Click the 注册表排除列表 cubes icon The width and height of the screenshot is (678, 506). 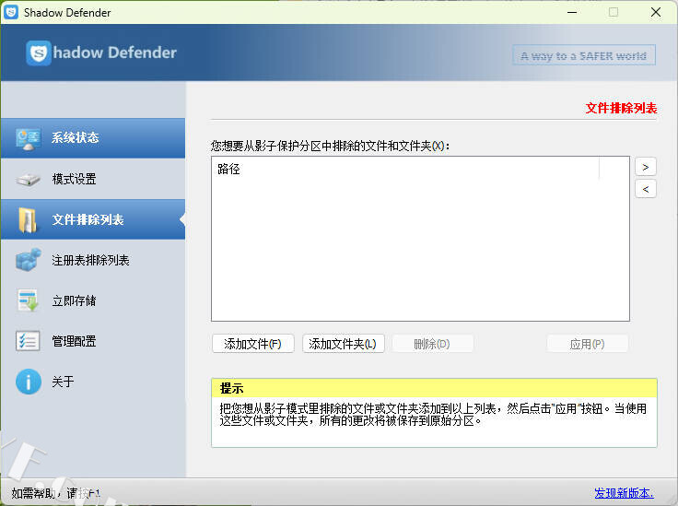29,260
